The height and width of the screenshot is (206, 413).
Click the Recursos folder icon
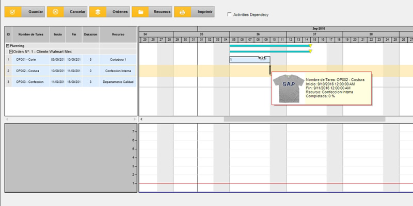point(140,11)
